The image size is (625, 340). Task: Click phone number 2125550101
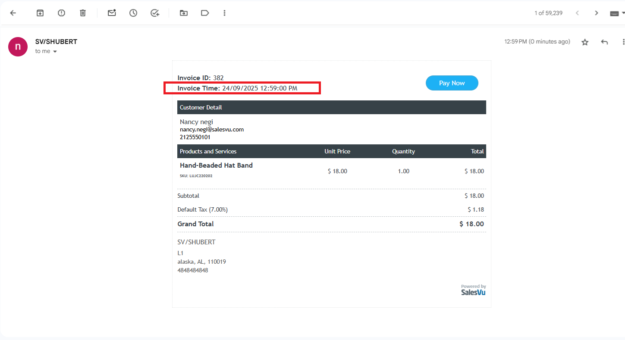pyautogui.click(x=195, y=137)
